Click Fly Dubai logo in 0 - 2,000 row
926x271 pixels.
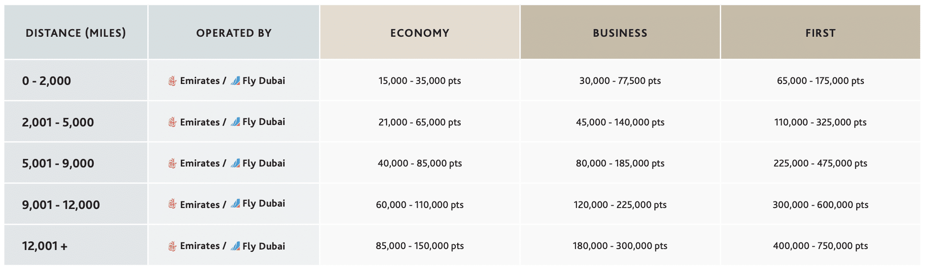click(235, 81)
